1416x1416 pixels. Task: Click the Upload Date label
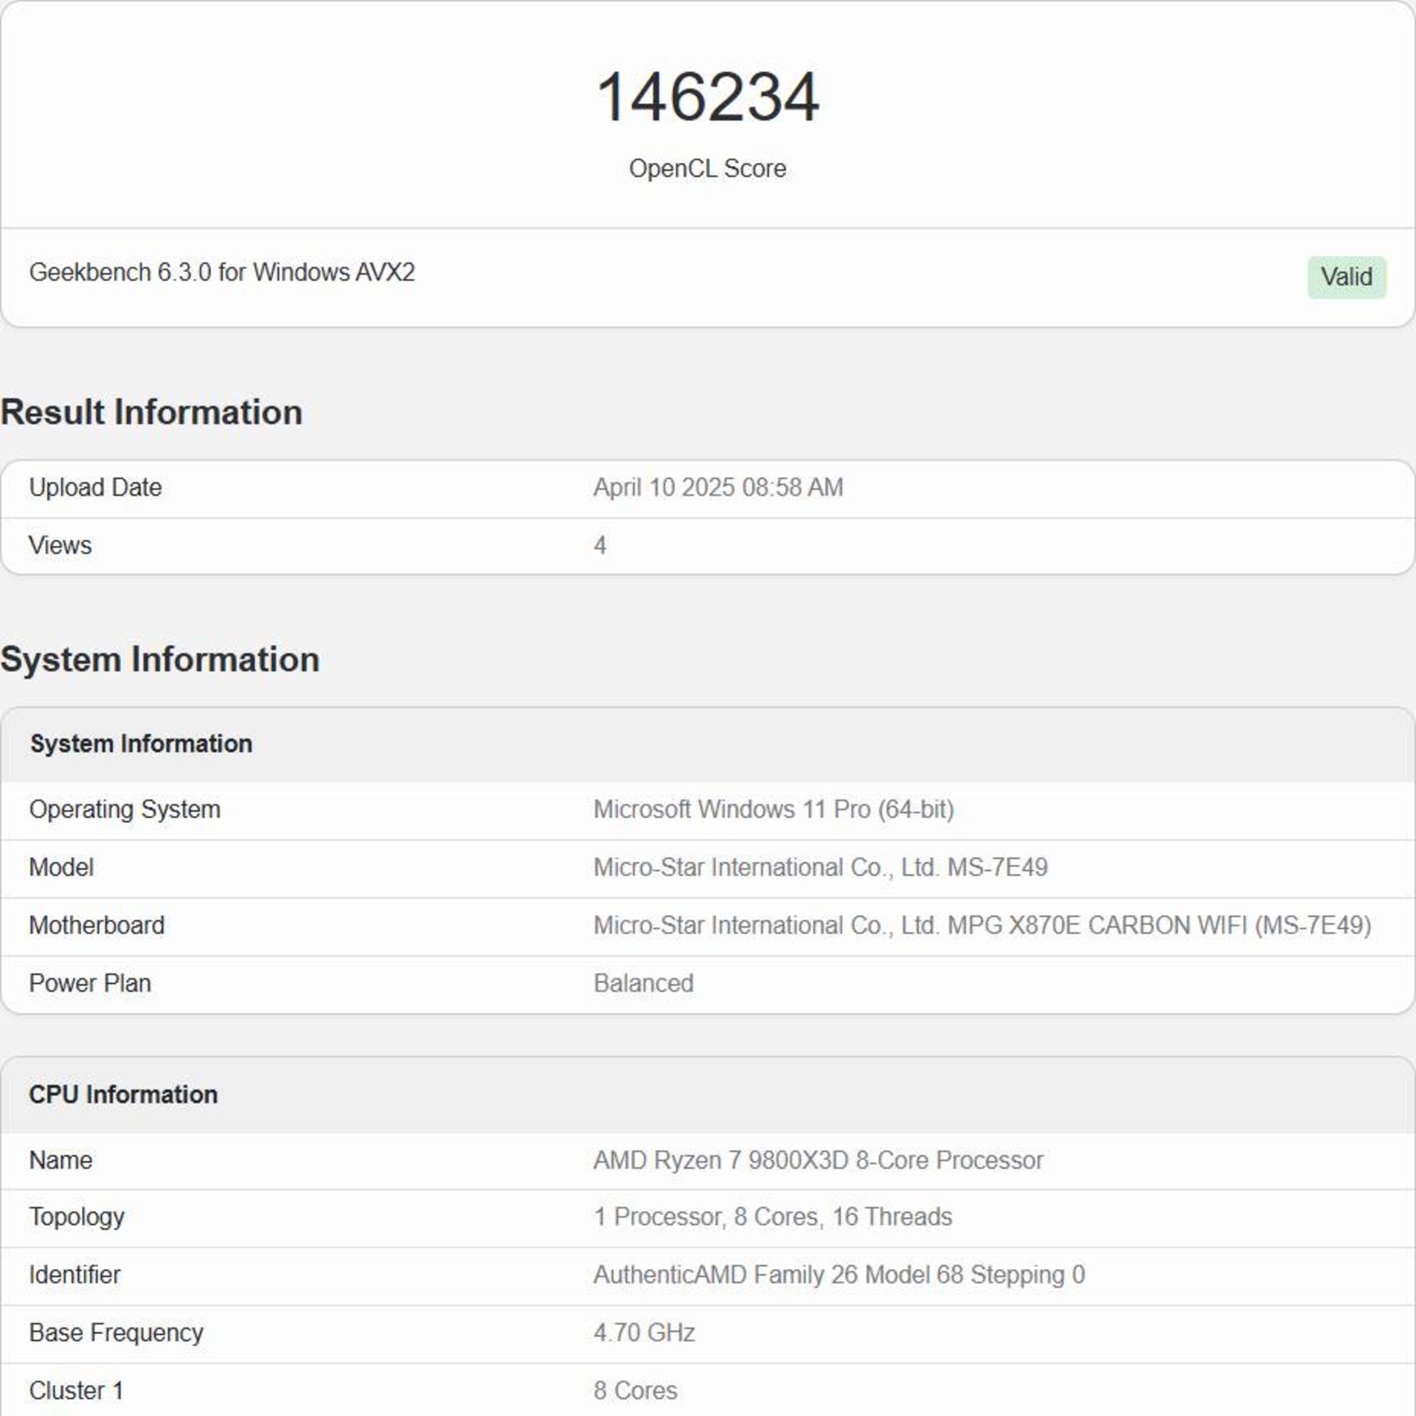(95, 487)
